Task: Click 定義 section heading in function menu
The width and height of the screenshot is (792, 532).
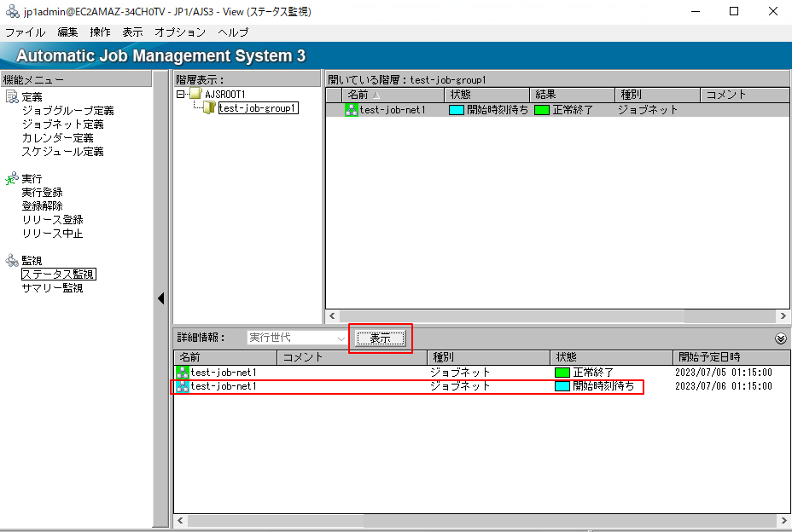Action: [x=32, y=97]
